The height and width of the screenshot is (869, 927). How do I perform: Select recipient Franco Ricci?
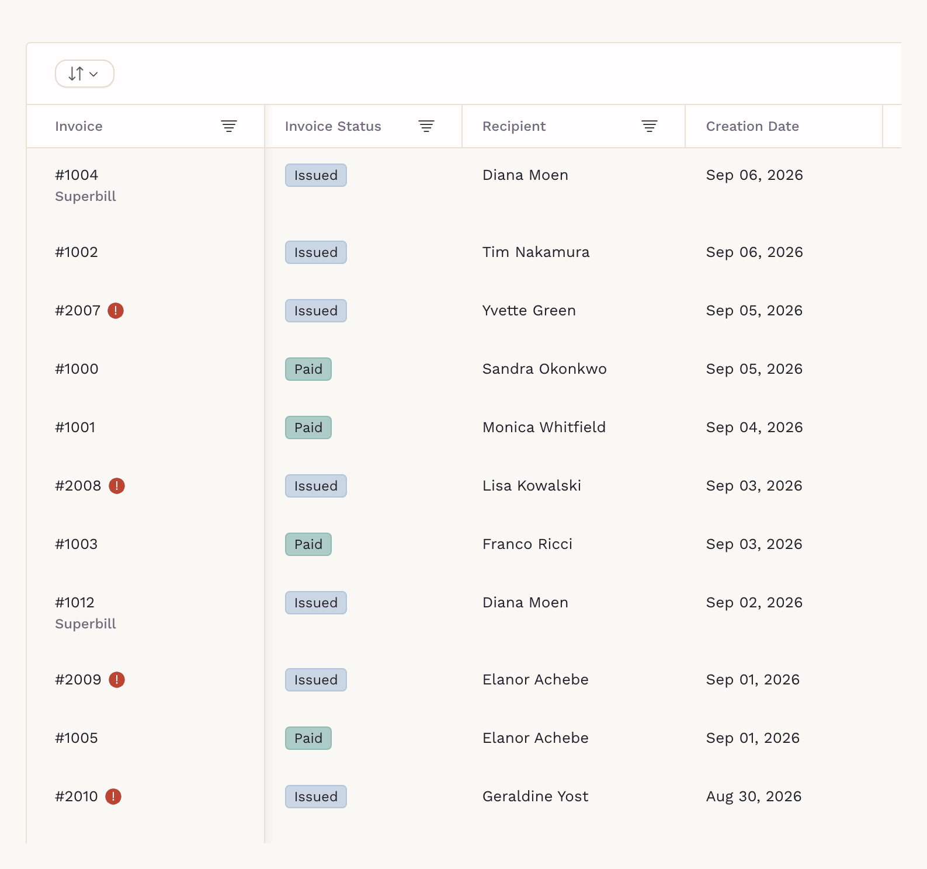coord(527,544)
